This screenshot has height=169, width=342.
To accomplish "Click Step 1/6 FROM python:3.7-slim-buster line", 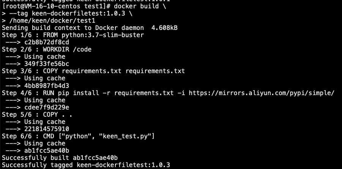I will (x=73, y=35).
